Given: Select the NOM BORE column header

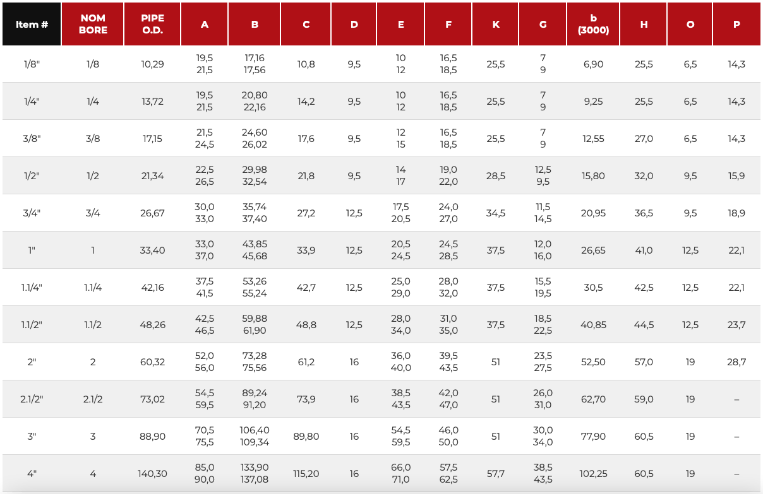Looking at the screenshot, I should (93, 24).
